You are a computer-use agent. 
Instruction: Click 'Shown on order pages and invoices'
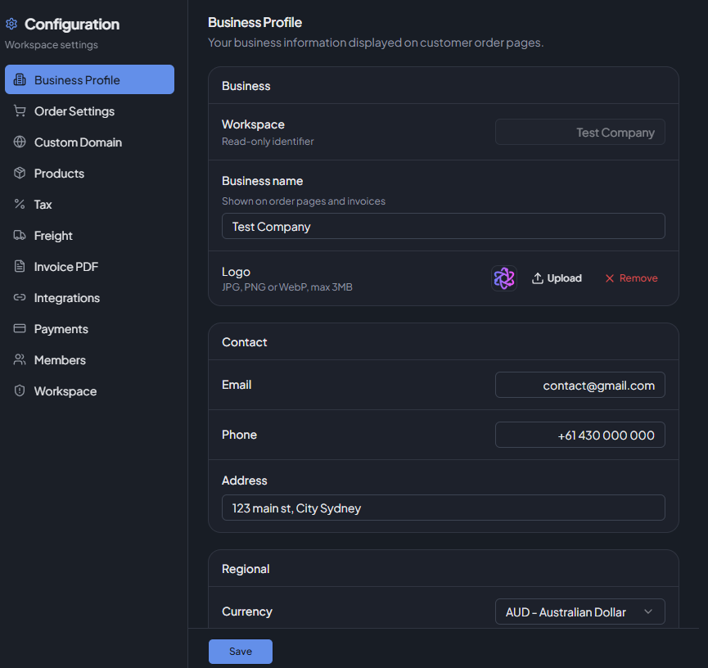click(x=304, y=201)
